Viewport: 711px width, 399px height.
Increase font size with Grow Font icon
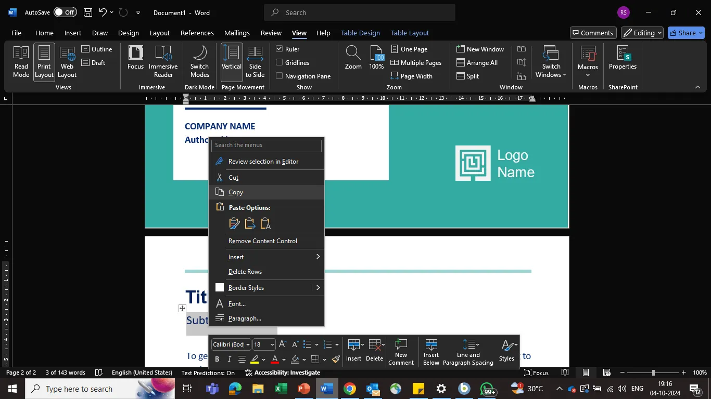tap(283, 344)
